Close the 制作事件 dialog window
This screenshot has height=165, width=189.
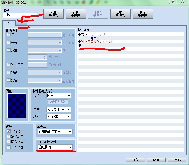pyautogui.click(x=182, y=2)
